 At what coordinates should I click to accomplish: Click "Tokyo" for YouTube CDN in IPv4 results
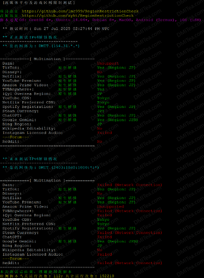point(103,98)
